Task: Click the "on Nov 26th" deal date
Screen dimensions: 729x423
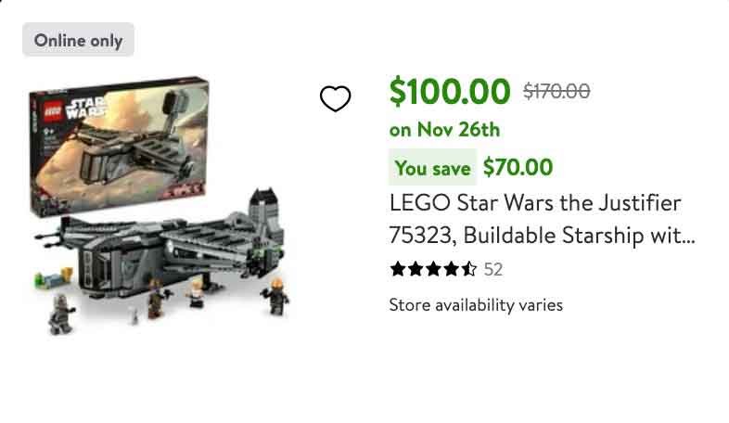Action: click(x=444, y=129)
